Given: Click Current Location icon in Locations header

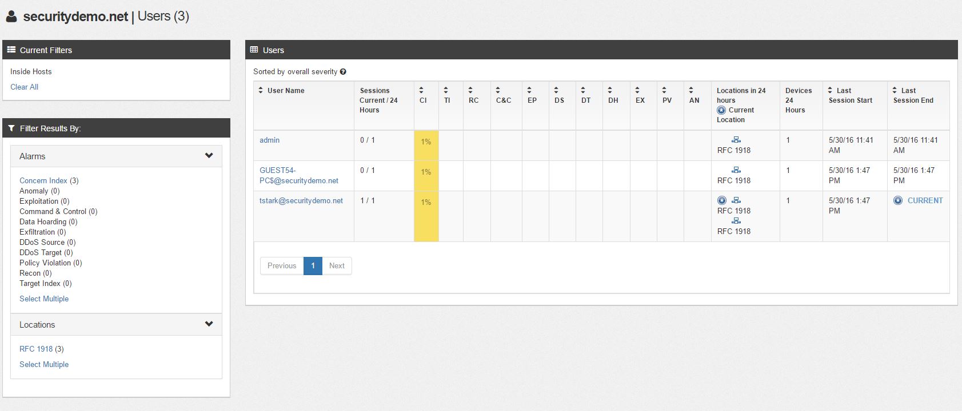Looking at the screenshot, I should click(721, 110).
